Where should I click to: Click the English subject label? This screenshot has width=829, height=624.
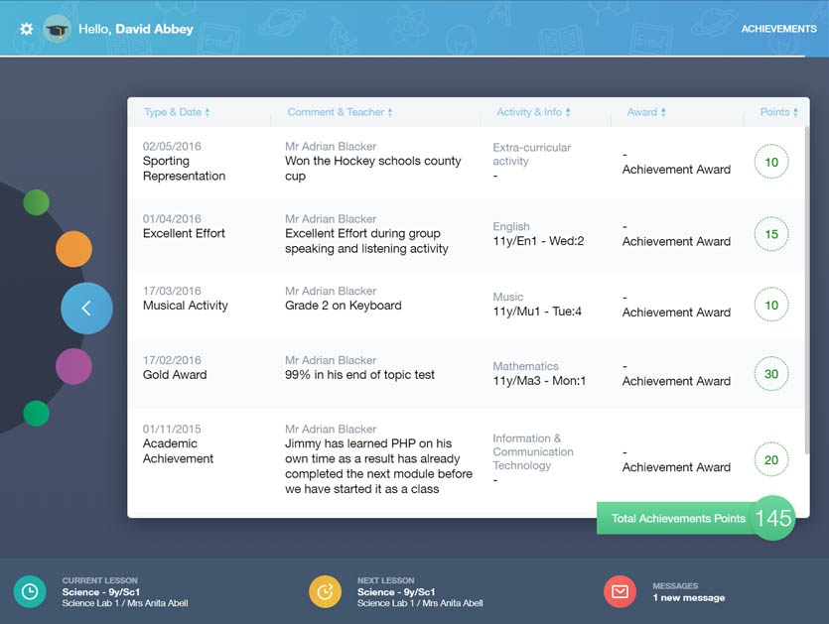pos(511,226)
